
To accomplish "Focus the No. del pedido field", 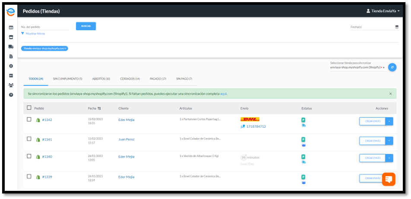I will pos(45,27).
